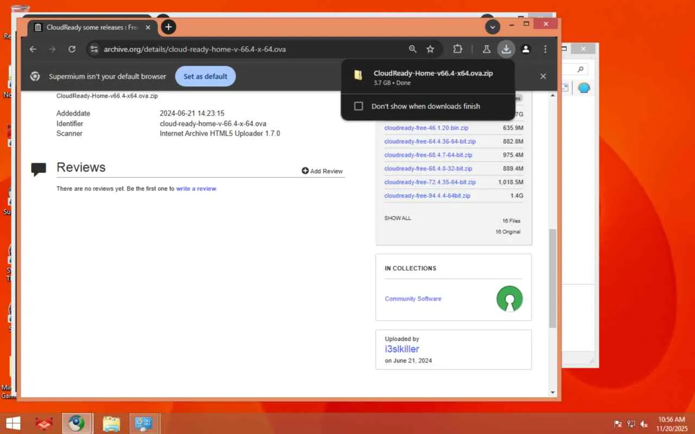Reload the archive.org page

click(72, 49)
